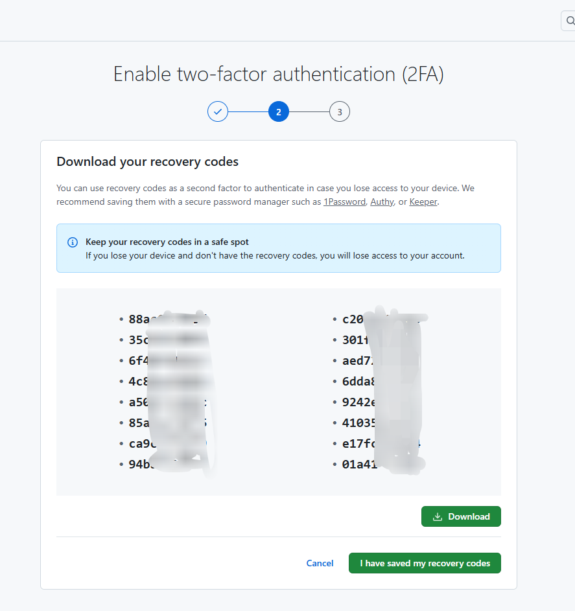Click the "Download your recovery codes" heading
The height and width of the screenshot is (611, 575).
point(147,161)
